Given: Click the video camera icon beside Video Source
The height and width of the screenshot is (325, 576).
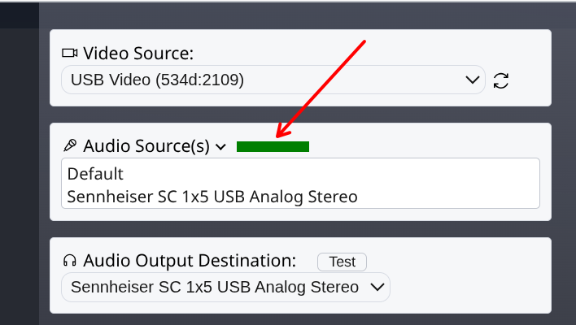Looking at the screenshot, I should tap(69, 54).
